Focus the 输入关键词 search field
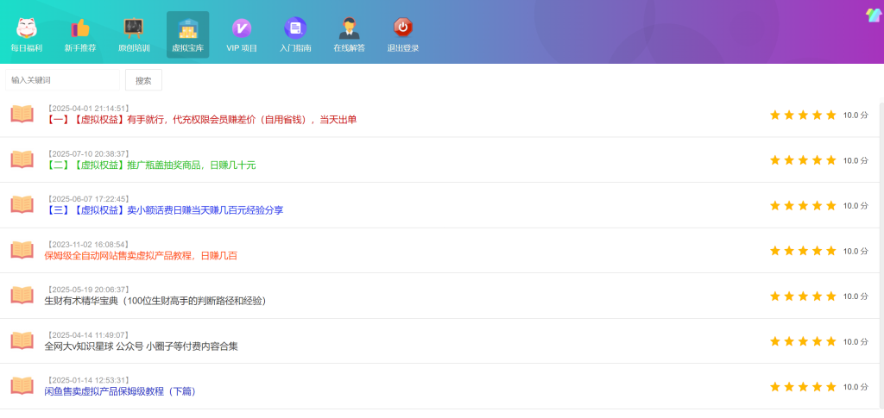The width and height of the screenshot is (884, 418). click(62, 80)
